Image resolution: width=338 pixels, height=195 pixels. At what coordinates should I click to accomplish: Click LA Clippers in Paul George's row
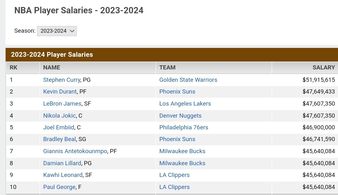(x=174, y=187)
